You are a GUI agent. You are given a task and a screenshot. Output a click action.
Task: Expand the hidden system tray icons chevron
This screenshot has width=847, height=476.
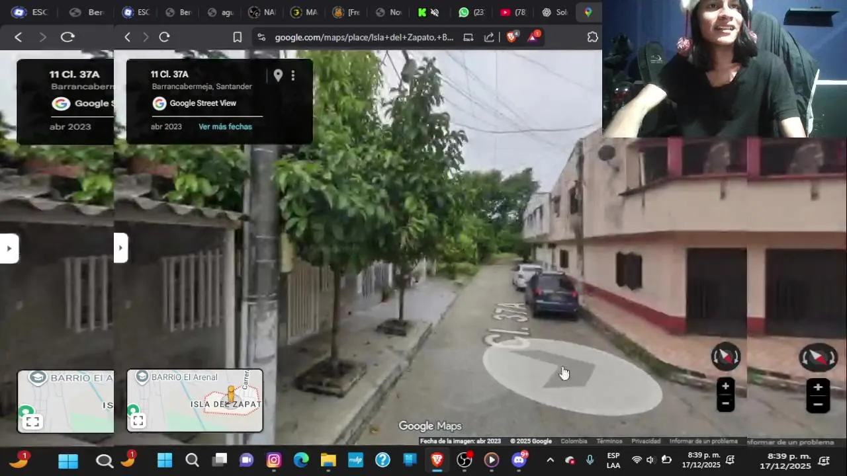point(550,460)
